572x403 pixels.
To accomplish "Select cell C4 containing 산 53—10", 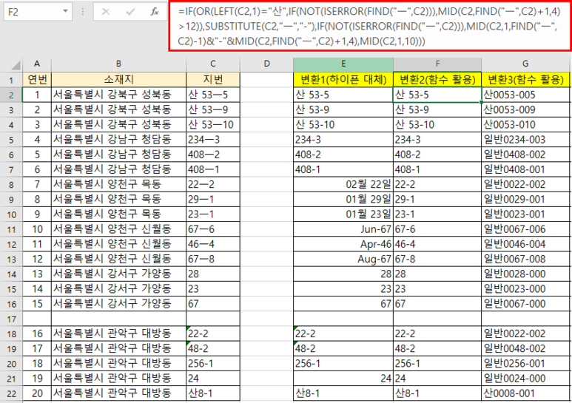I will click(x=213, y=125).
